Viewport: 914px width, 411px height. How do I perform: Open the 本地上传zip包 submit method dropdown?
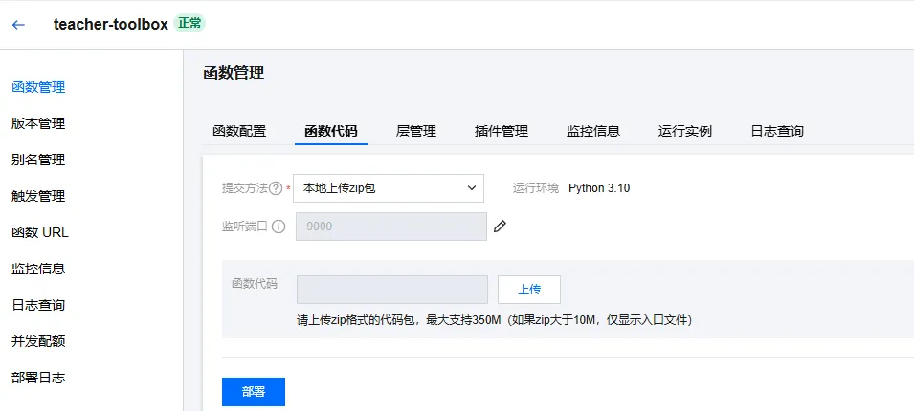click(389, 188)
